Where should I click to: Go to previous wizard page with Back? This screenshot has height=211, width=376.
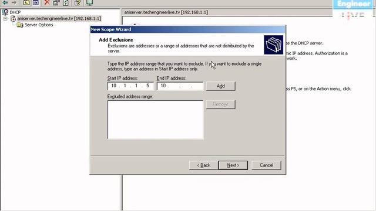[203, 165]
